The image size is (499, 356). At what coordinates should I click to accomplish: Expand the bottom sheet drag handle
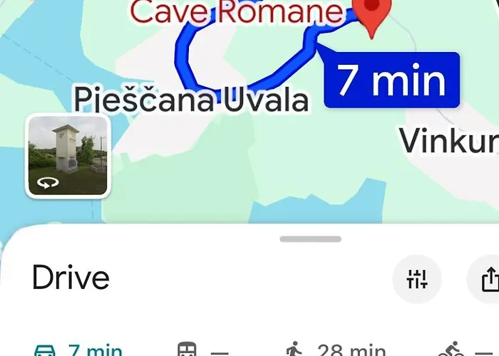coord(311,239)
